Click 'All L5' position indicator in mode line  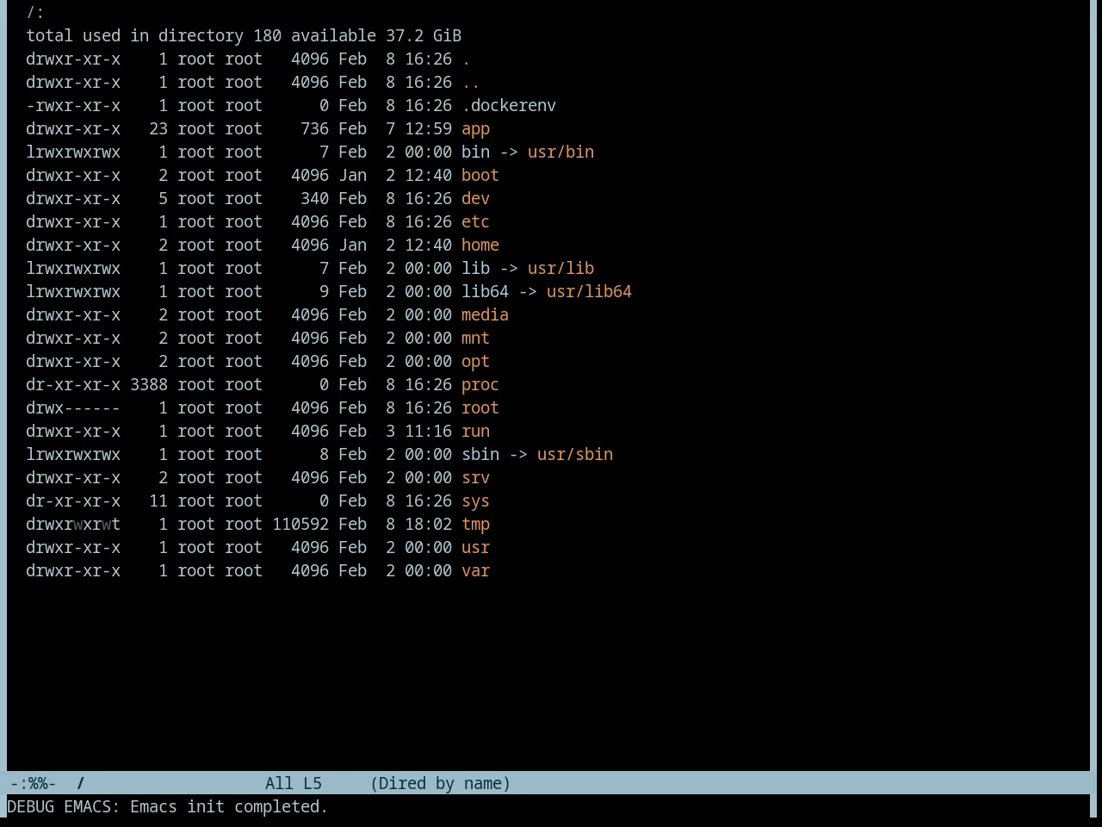(294, 784)
